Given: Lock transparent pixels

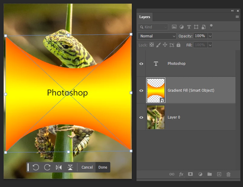Looking at the screenshot, I should pos(151,45).
